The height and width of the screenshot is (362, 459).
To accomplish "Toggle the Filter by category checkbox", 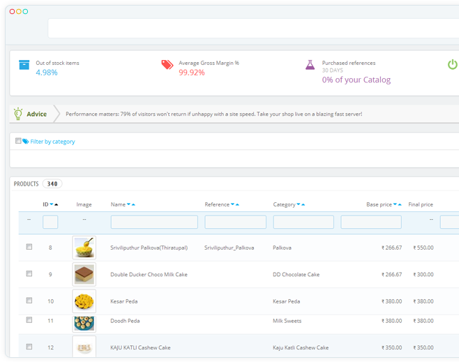I will [x=18, y=141].
